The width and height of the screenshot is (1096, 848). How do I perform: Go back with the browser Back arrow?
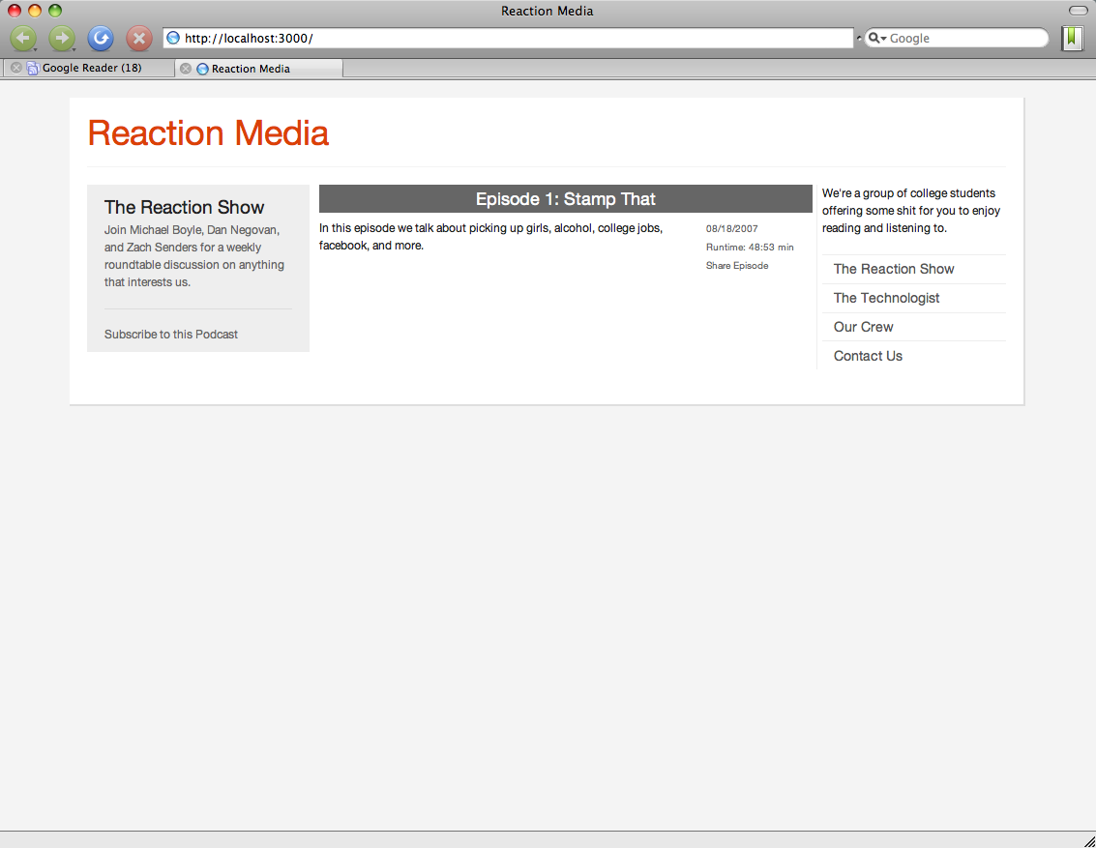23,38
